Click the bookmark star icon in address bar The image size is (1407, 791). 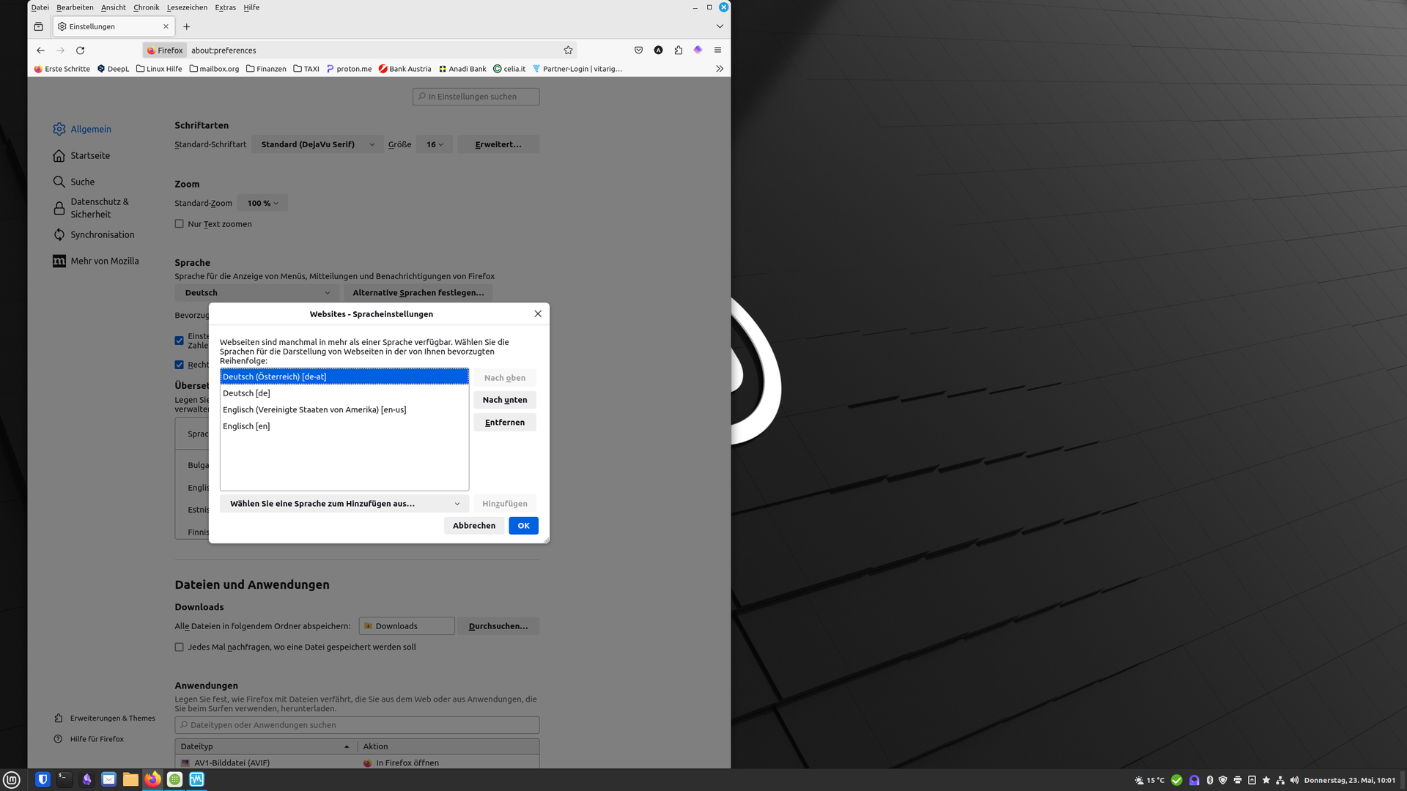coord(568,51)
